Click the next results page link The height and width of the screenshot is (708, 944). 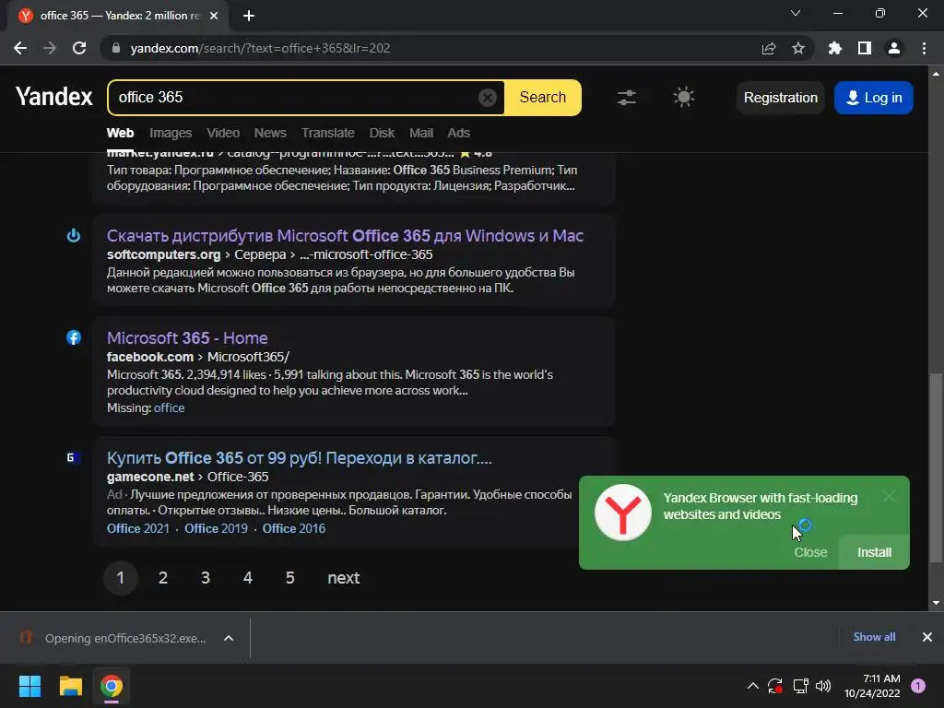[344, 578]
